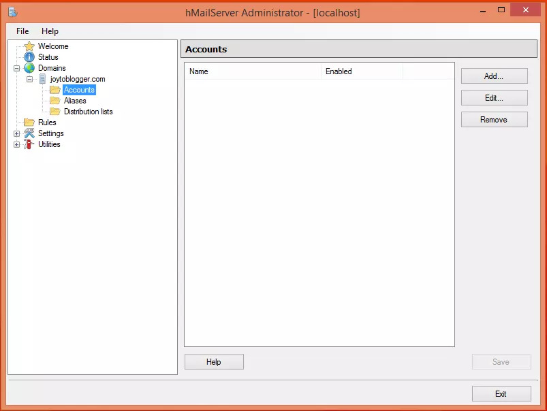Sort accounts by Name column header
This screenshot has height=411, width=547.
coord(252,71)
